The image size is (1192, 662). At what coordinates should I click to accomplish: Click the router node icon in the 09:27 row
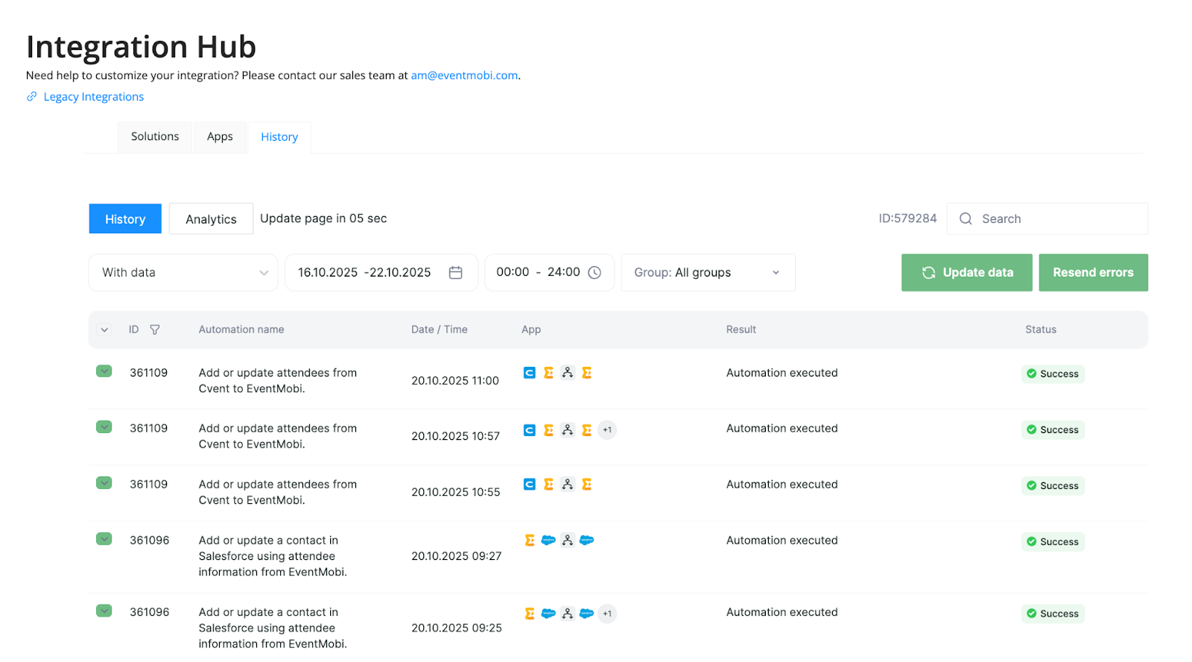pos(568,540)
